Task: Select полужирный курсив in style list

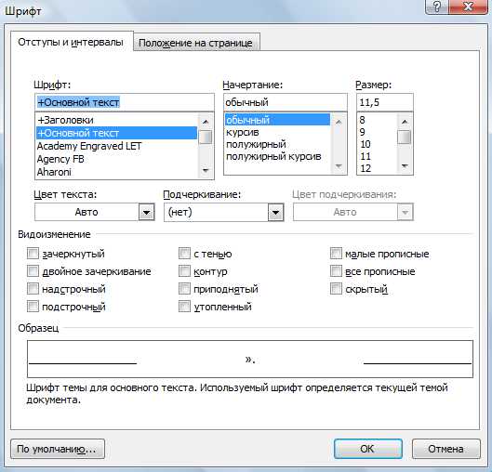Action: click(x=273, y=156)
